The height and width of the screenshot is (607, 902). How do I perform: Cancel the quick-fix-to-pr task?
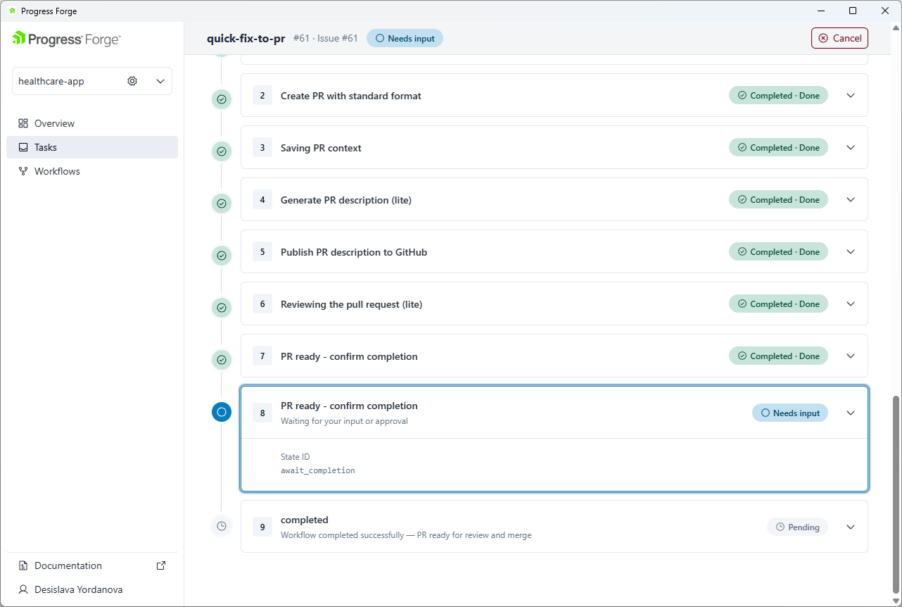(x=839, y=38)
